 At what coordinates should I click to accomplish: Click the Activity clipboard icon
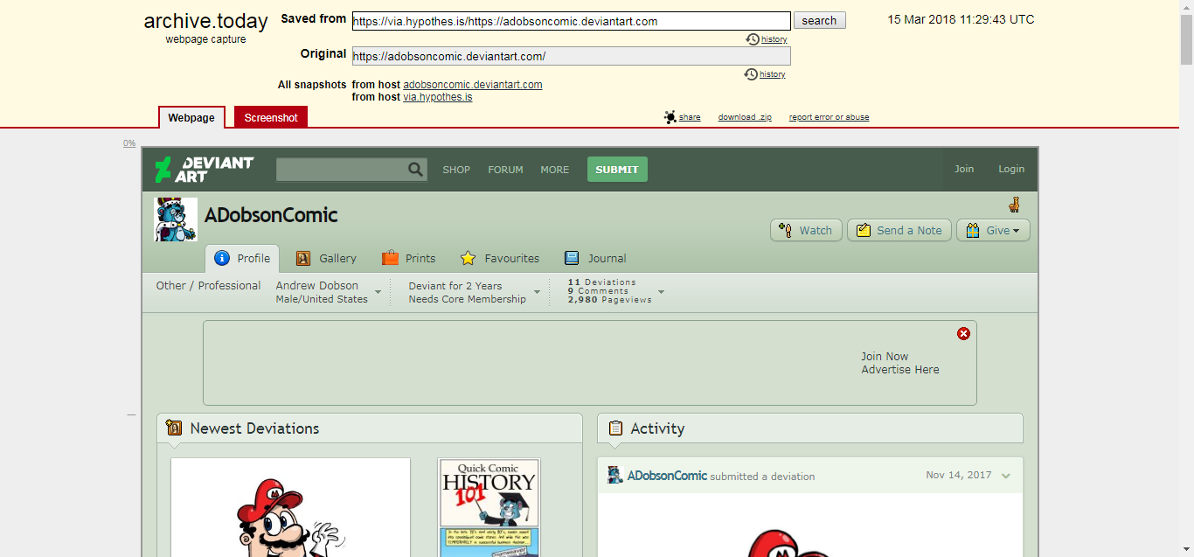click(615, 428)
